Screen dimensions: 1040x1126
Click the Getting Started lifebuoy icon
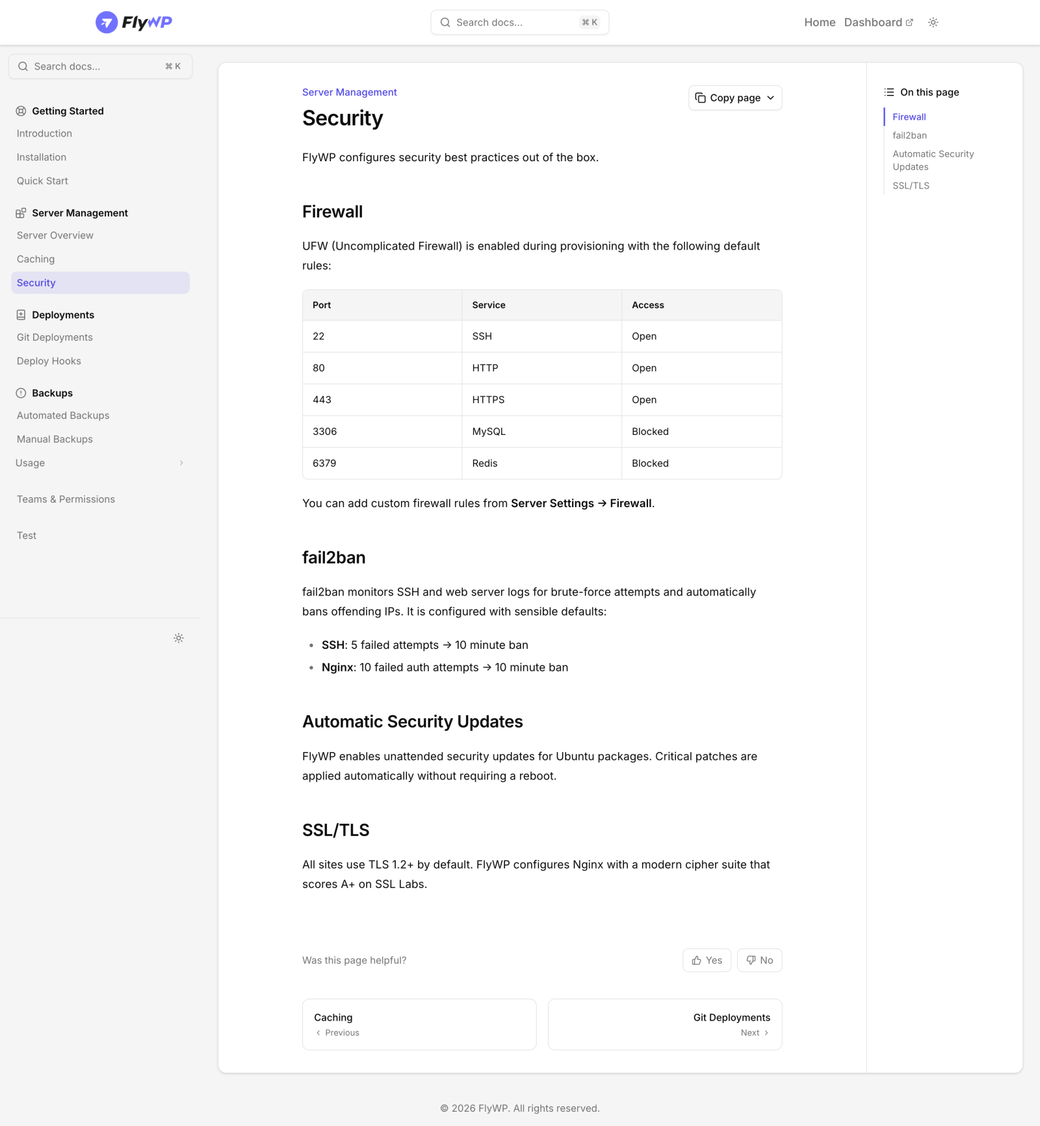pyautogui.click(x=21, y=111)
